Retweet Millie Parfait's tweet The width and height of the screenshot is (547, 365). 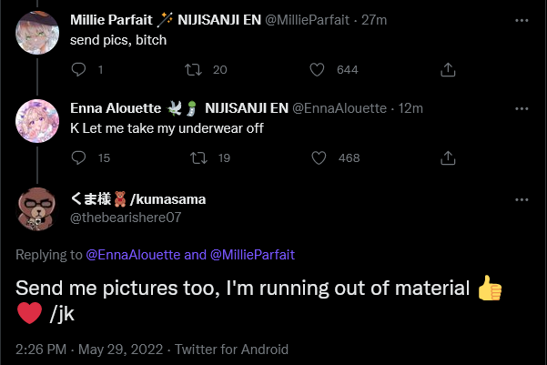(x=193, y=70)
